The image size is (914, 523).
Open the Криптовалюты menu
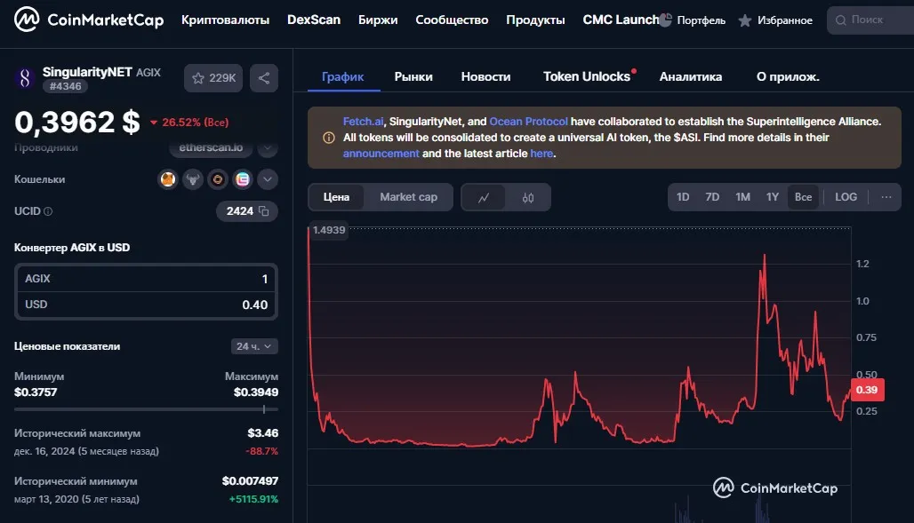pos(225,20)
